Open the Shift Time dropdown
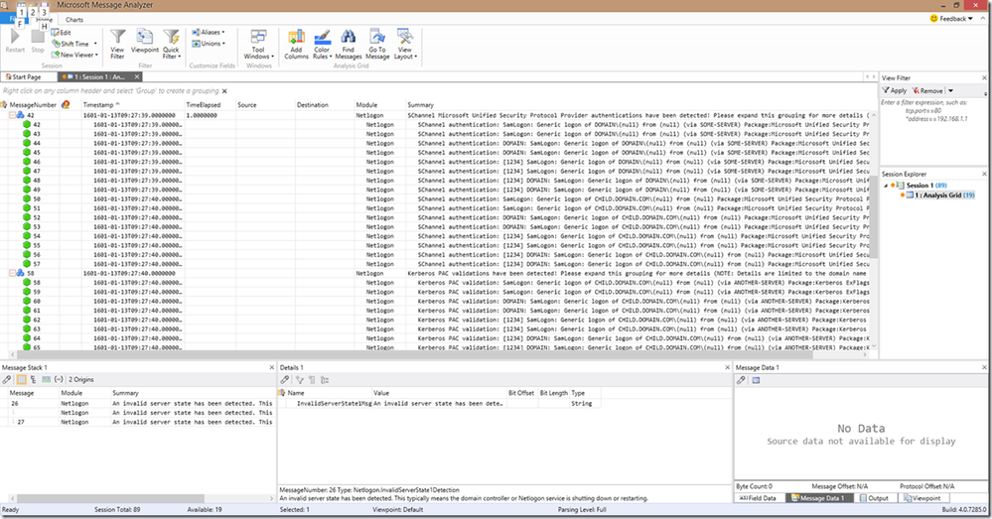Viewport: 992px width, 519px height. pos(74,44)
